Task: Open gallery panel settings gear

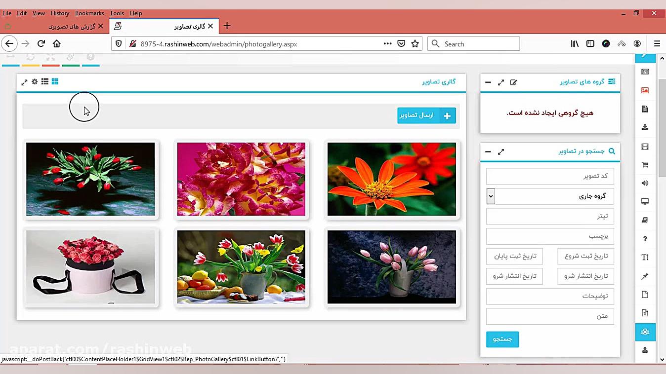Action: point(35,81)
